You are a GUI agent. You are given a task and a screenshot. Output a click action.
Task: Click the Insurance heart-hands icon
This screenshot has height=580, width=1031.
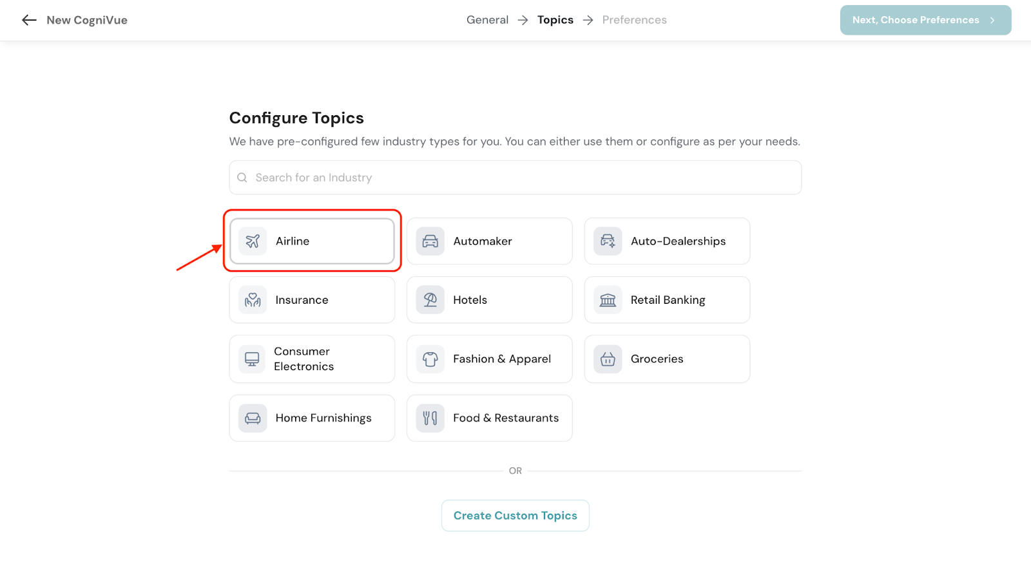tap(253, 300)
